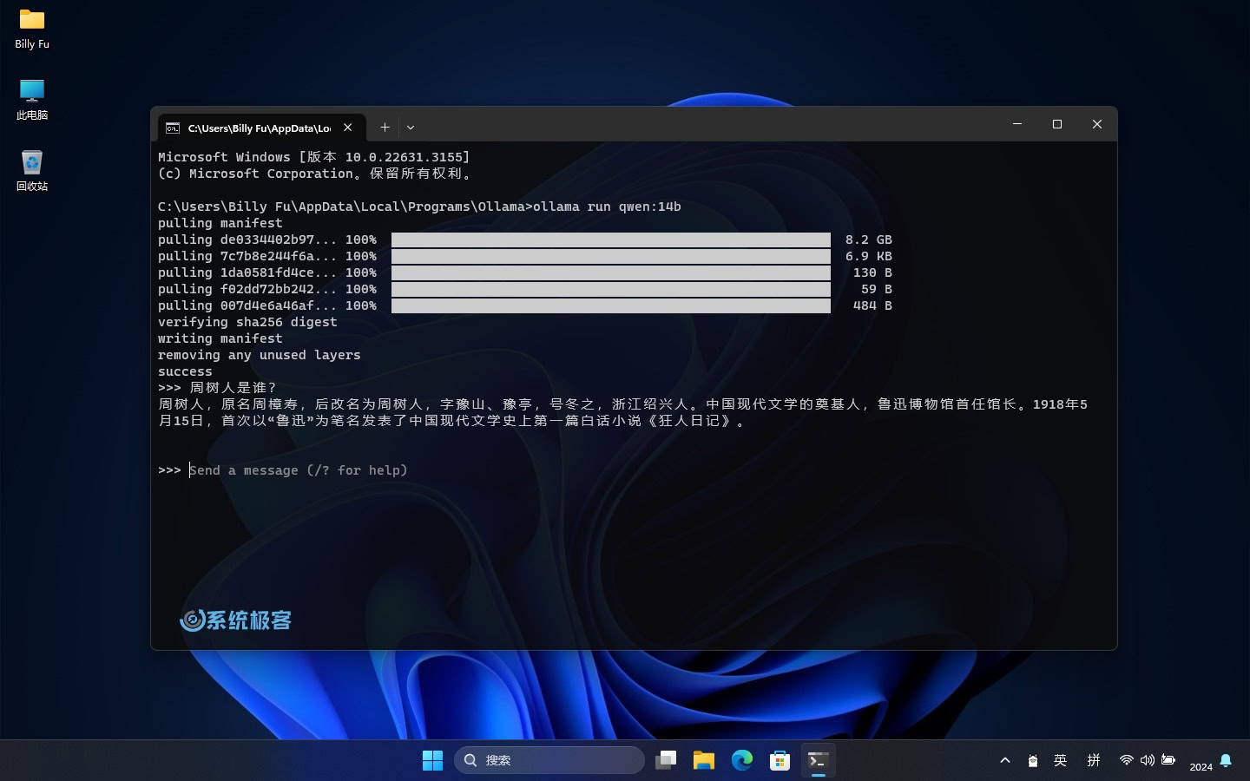Show hidden system tray icons
Image resolution: width=1250 pixels, height=781 pixels.
pos(1005,760)
